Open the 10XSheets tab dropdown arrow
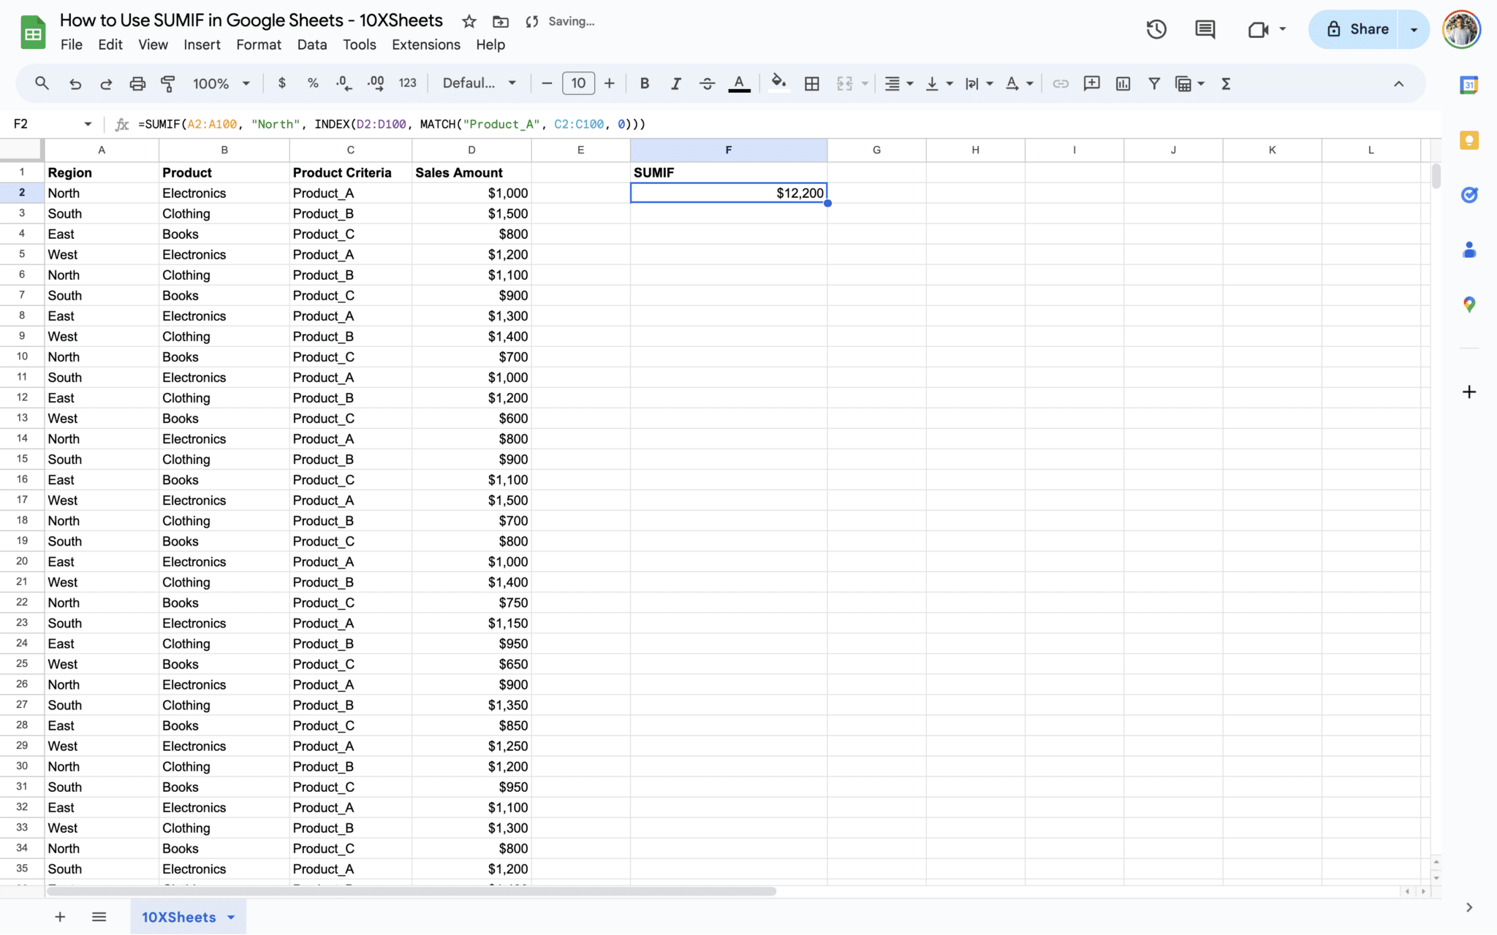Screen dimensions: 1497x935 (231, 917)
